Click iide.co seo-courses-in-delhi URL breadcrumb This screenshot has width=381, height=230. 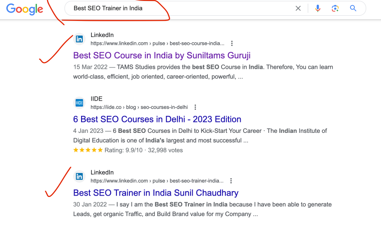(139, 107)
